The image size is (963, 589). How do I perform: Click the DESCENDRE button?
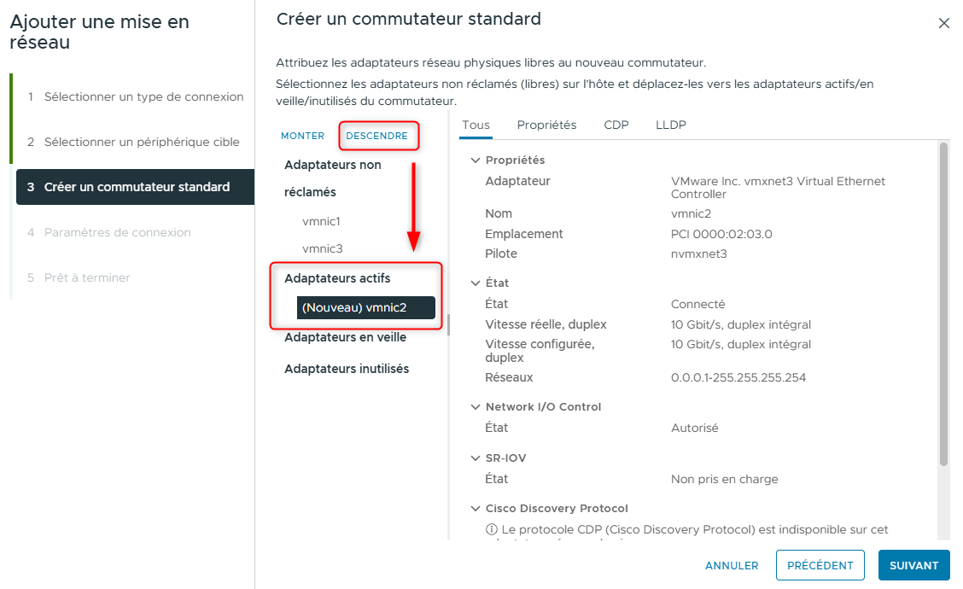pos(376,137)
